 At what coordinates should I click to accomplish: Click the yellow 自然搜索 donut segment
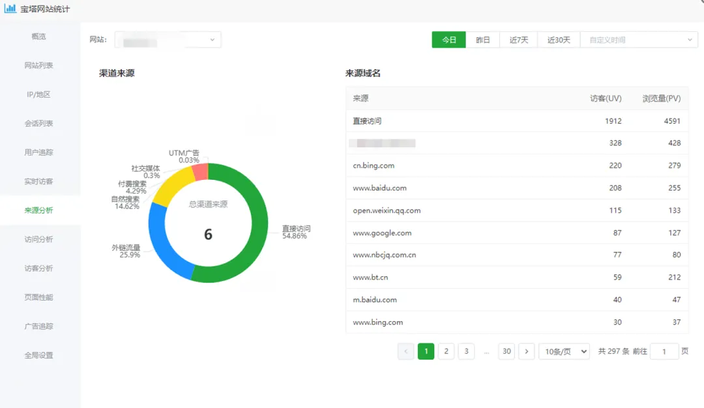point(173,186)
